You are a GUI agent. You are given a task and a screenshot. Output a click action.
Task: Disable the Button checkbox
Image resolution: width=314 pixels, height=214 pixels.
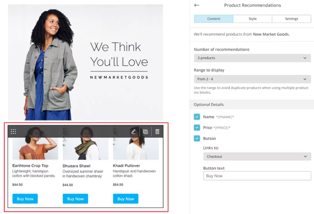[x=197, y=138]
